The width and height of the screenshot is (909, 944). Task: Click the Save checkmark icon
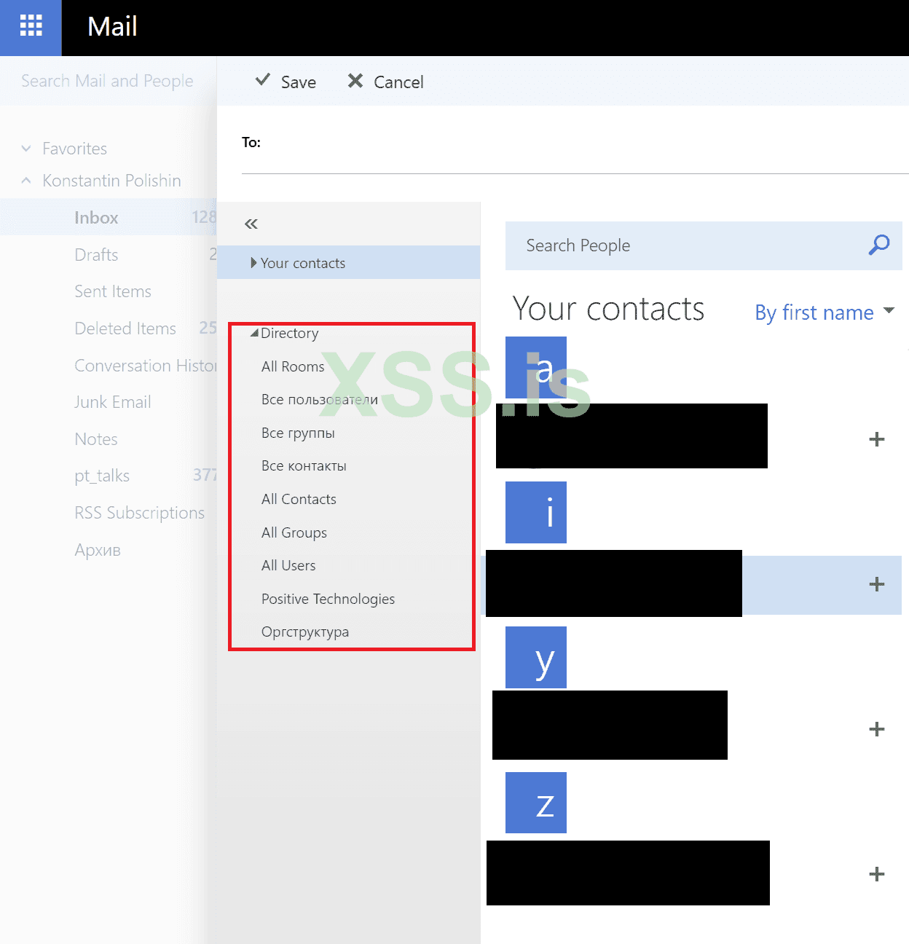(263, 80)
